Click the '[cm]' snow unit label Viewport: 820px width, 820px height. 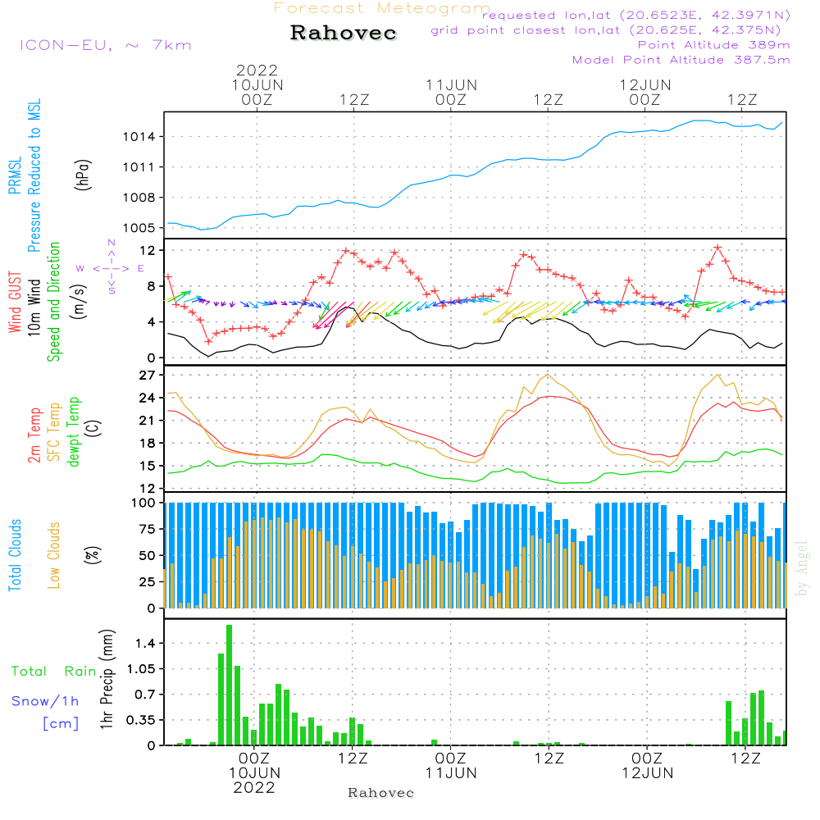pyautogui.click(x=61, y=724)
